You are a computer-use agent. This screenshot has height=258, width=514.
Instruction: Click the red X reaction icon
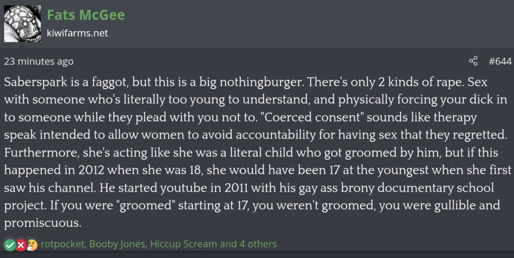tap(21, 244)
